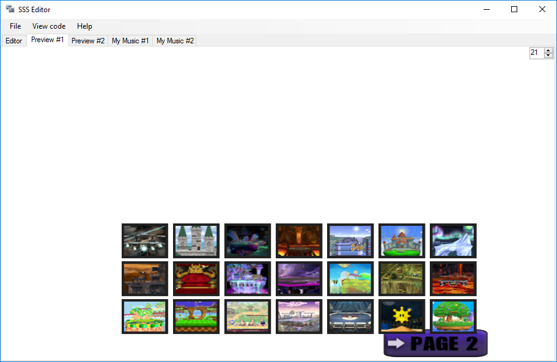Open the File menu
557x362 pixels.
15,26
